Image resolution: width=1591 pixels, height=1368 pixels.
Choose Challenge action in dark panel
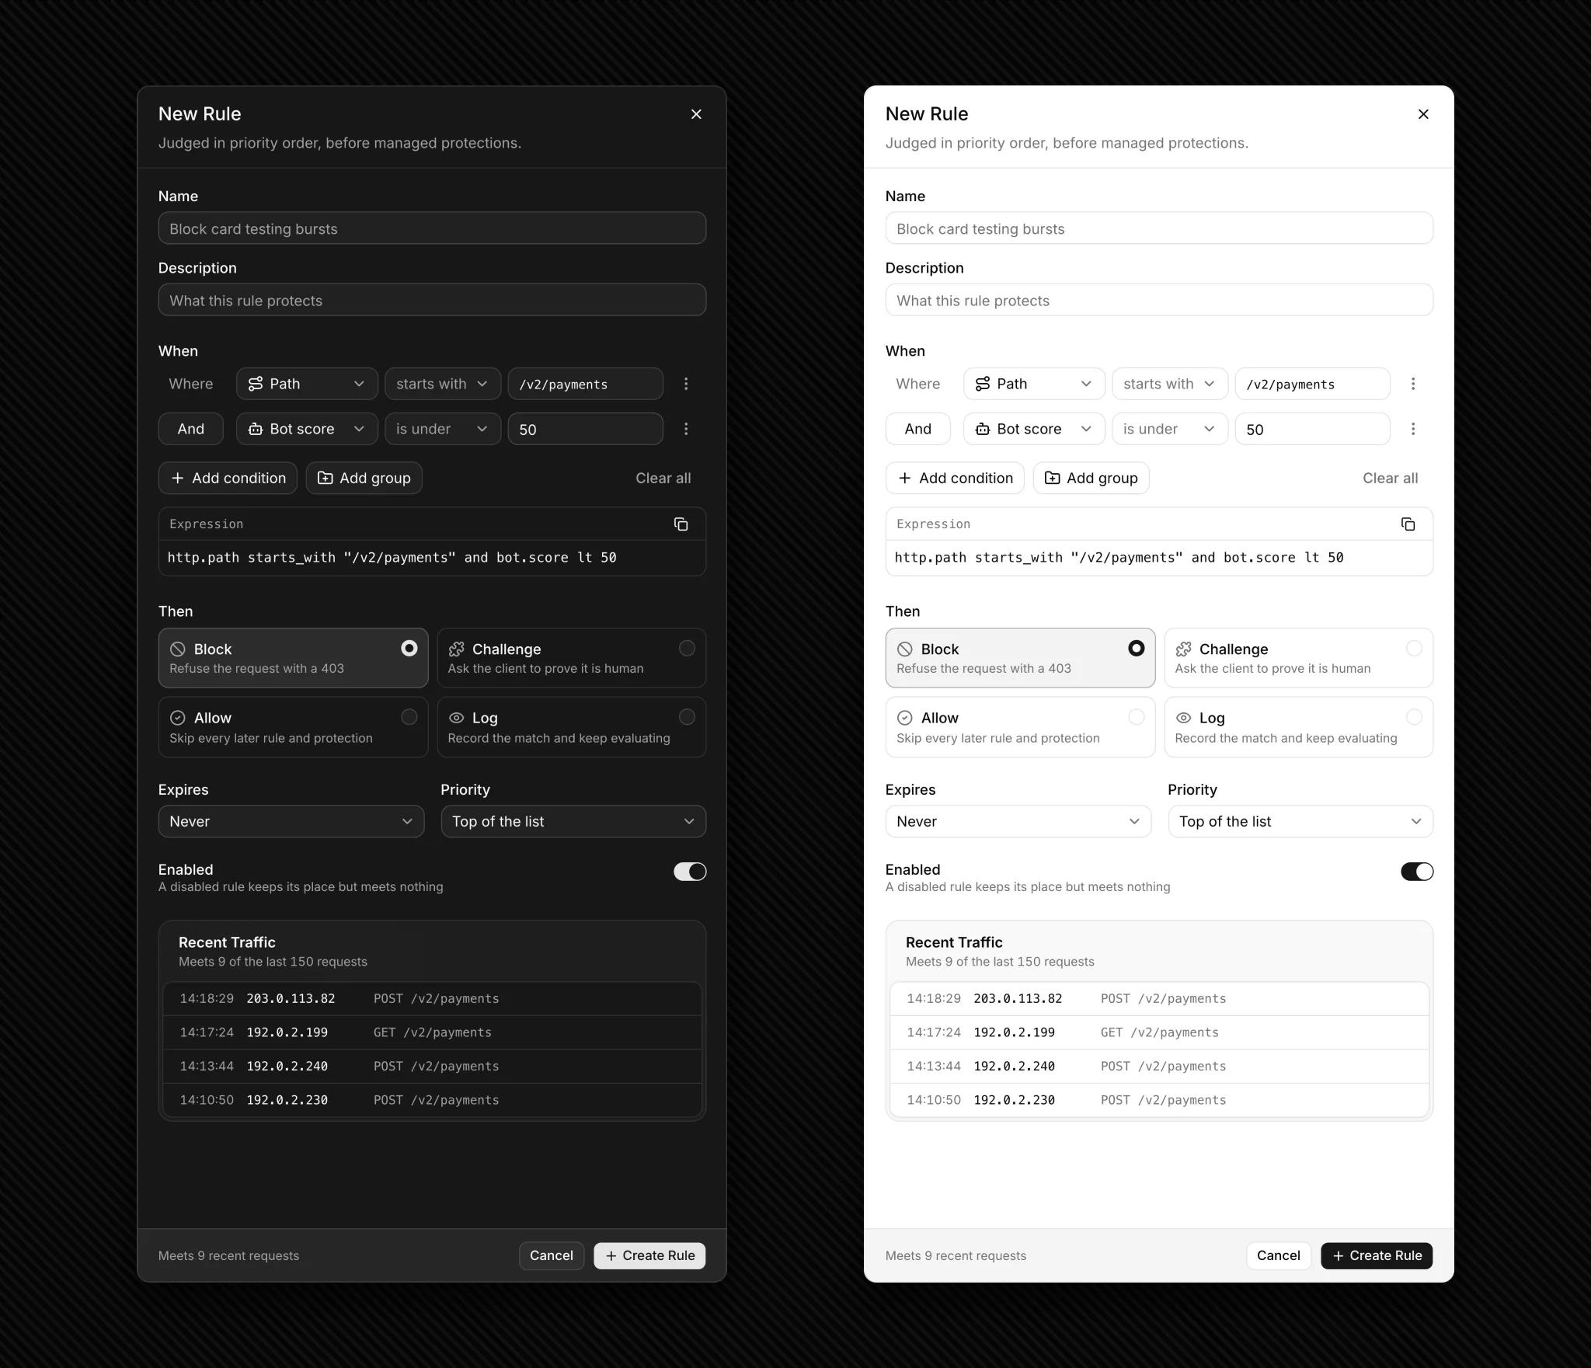pos(572,658)
